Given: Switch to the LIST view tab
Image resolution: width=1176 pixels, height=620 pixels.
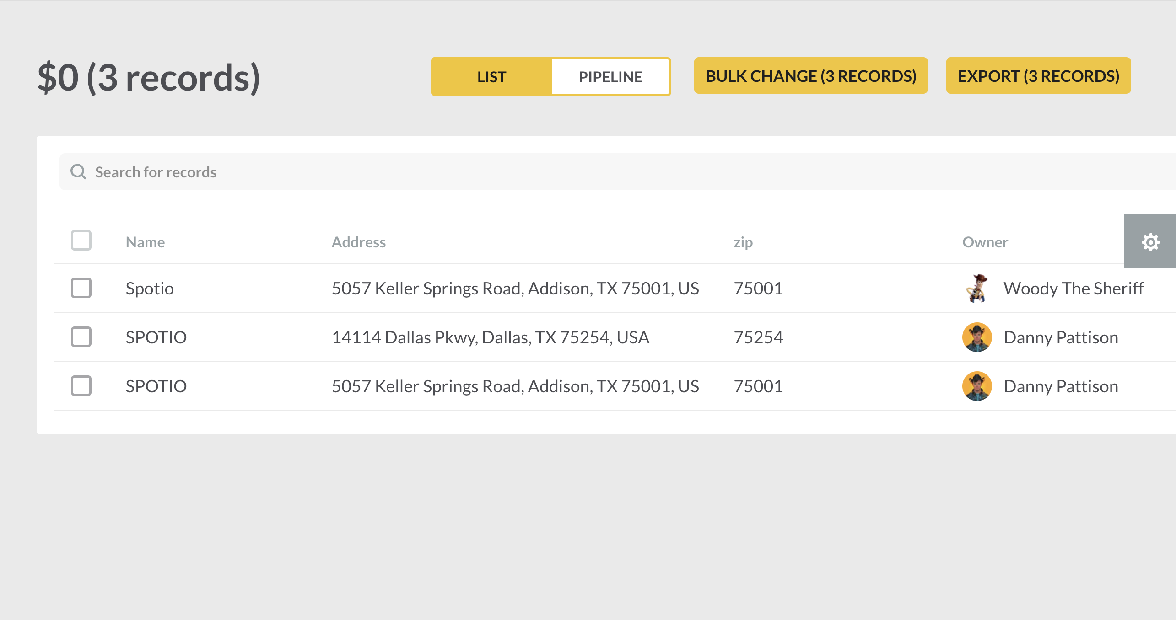Looking at the screenshot, I should click(492, 77).
